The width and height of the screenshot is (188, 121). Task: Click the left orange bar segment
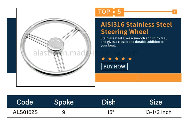click(117, 77)
